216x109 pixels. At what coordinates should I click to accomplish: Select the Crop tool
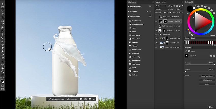click(3, 17)
